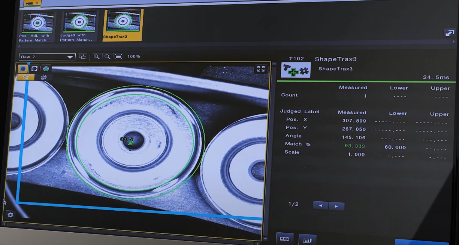Click the zoom out magnifier icon

[x=108, y=57]
